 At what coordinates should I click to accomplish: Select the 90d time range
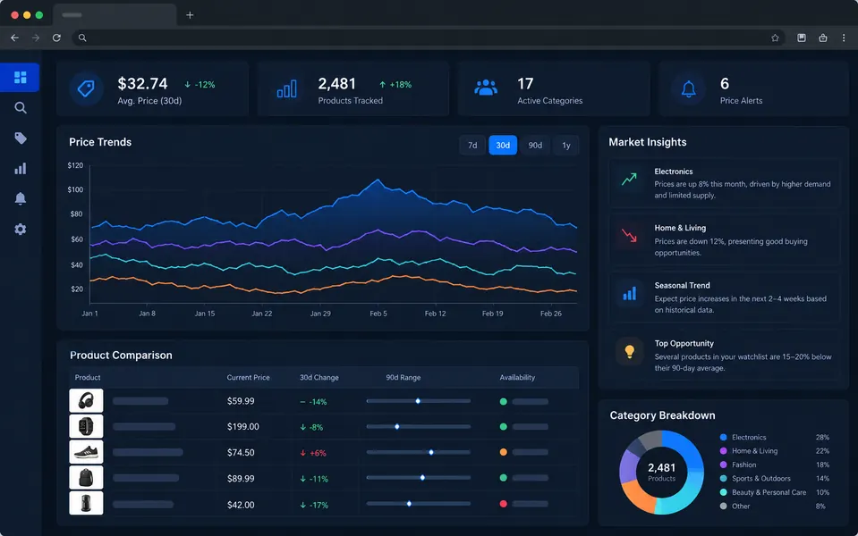[535, 146]
